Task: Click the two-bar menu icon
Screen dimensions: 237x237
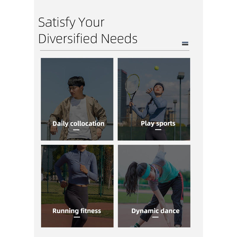Action: click(x=185, y=44)
